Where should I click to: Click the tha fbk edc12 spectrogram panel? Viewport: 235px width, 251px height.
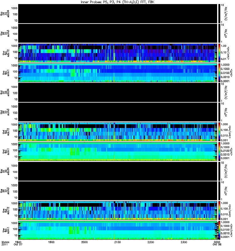pos(118,53)
